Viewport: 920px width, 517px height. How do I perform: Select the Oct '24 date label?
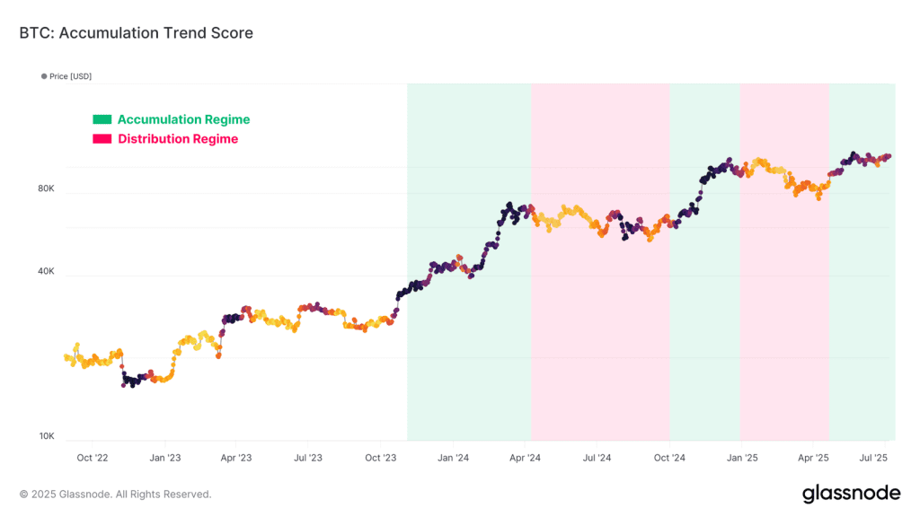(x=669, y=458)
